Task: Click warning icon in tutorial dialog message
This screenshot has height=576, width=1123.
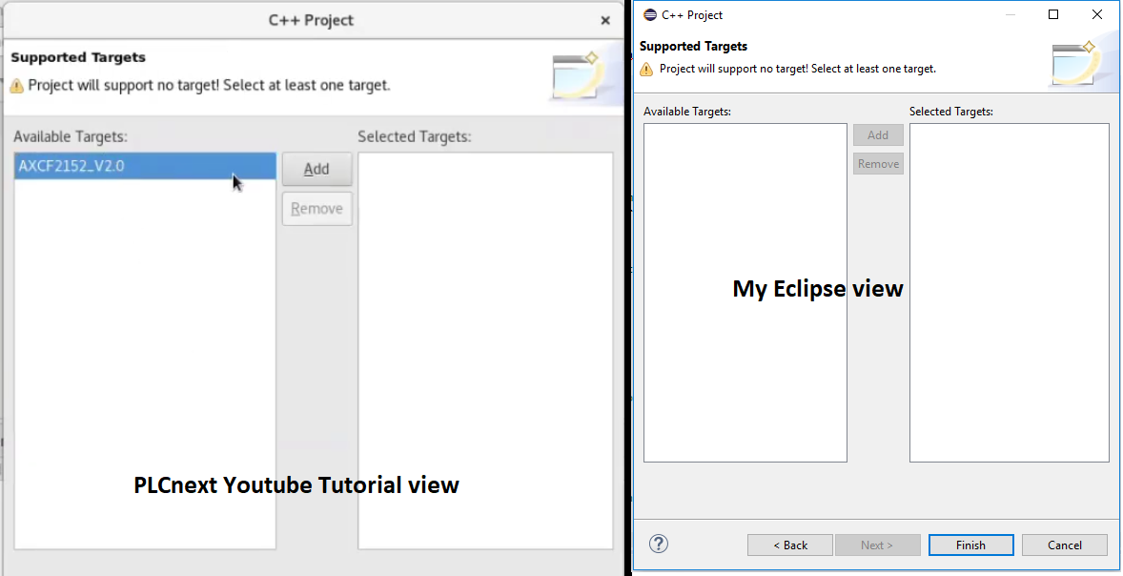Action: pos(16,86)
